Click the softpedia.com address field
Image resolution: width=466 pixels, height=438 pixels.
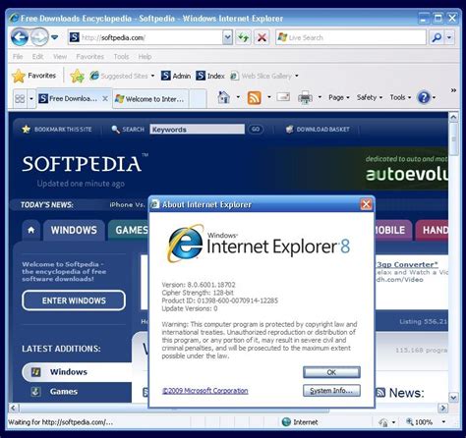146,37
